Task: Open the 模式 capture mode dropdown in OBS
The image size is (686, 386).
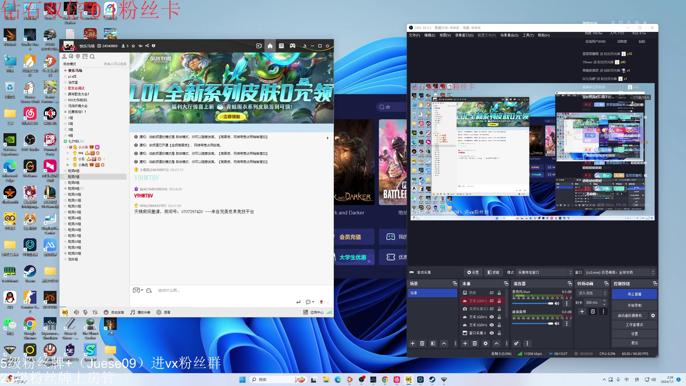Action: pyautogui.click(x=545, y=272)
